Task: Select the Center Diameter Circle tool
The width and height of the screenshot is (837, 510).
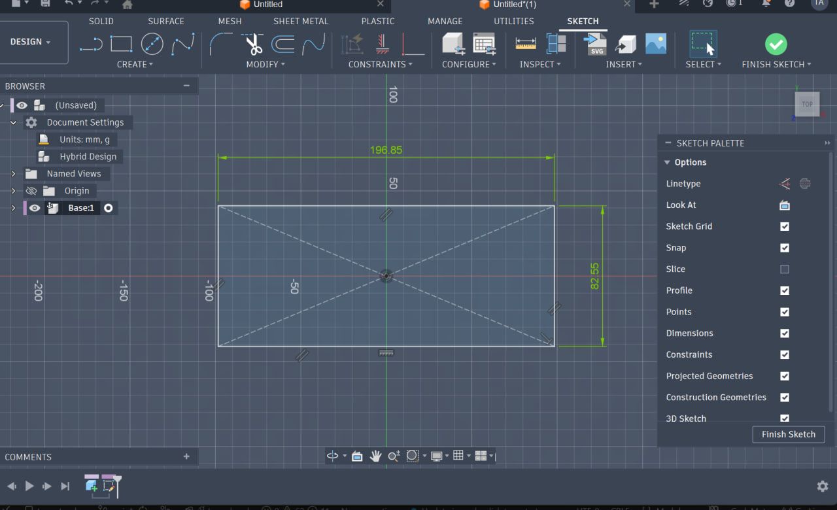Action: (152, 44)
